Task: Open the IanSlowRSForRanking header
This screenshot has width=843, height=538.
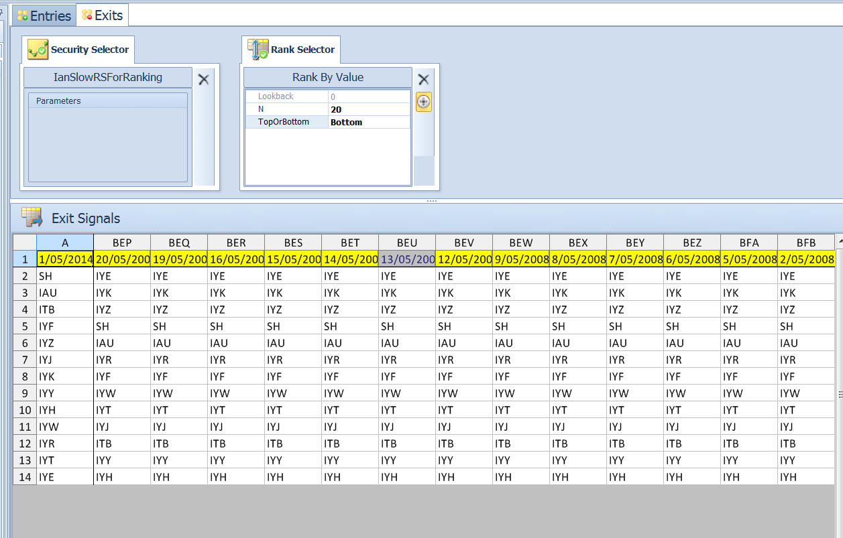Action: [108, 77]
